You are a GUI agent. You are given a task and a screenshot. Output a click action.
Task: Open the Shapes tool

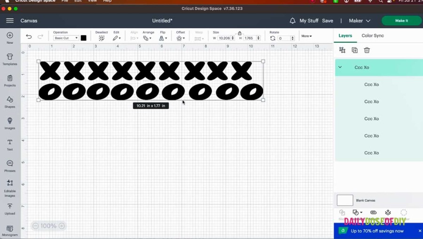(10, 102)
